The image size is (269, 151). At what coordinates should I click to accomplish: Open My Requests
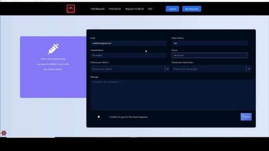click(x=192, y=9)
